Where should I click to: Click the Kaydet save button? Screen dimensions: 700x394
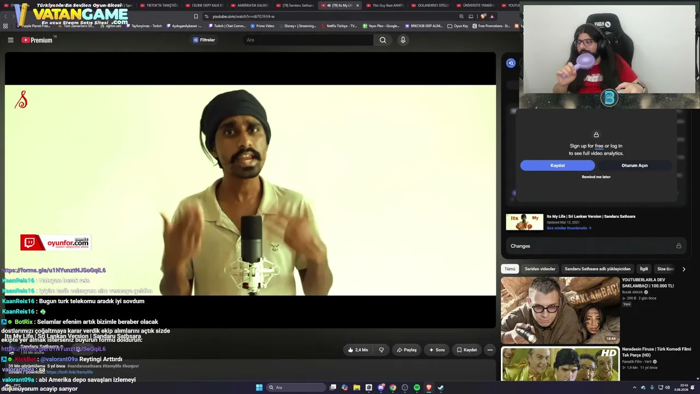[x=466, y=350]
